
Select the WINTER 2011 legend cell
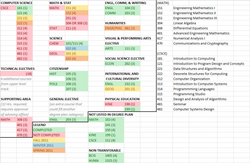click(x=49, y=146)
